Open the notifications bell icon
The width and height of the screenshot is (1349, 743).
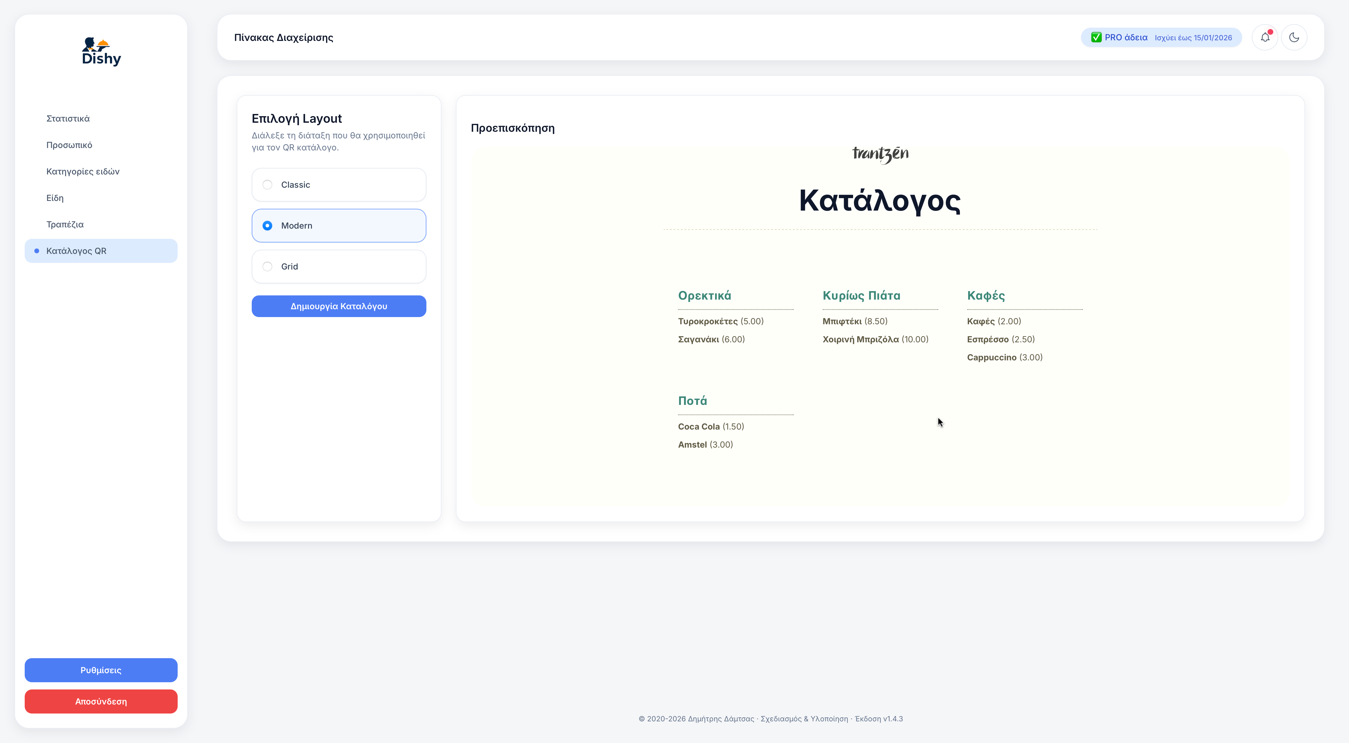[1265, 37]
